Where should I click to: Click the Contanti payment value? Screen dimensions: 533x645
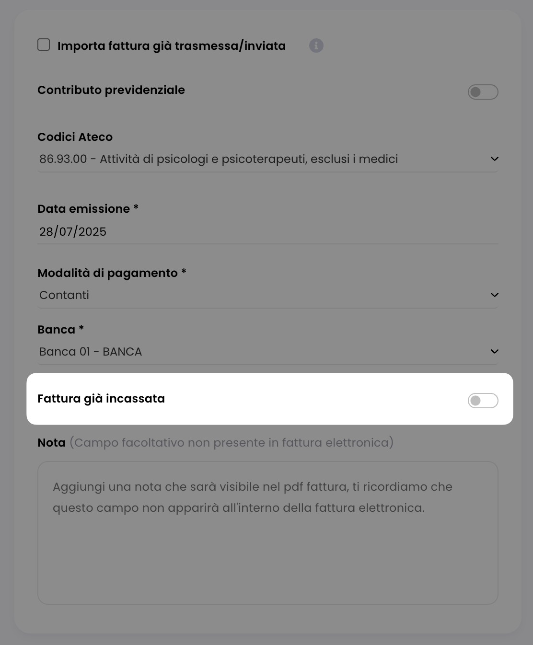pos(64,295)
